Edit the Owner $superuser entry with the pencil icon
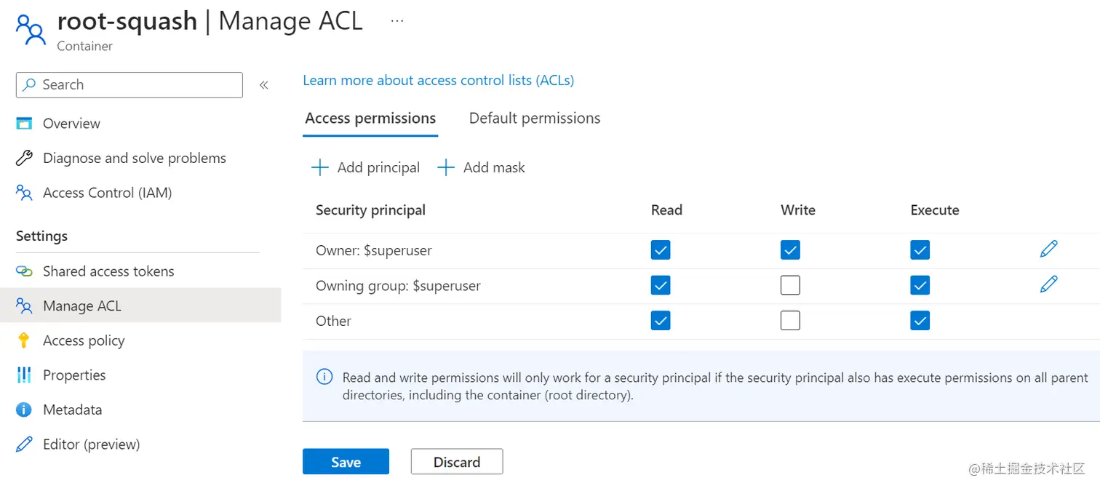Viewport: 1100px width, 491px height. coord(1048,250)
